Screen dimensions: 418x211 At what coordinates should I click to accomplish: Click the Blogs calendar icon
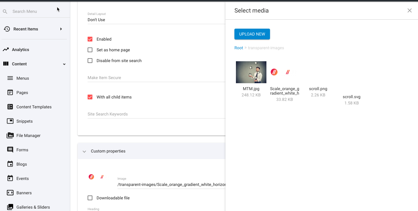pyautogui.click(x=10, y=164)
